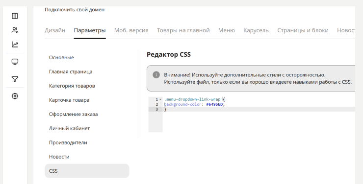Switch to the Моб. версия tab
The width and height of the screenshot is (363, 184).
click(x=131, y=30)
